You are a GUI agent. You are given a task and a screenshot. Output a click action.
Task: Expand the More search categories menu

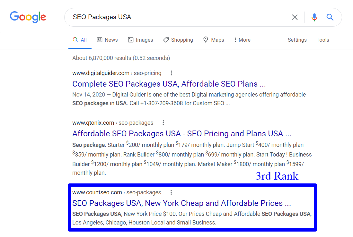pyautogui.click(x=242, y=40)
